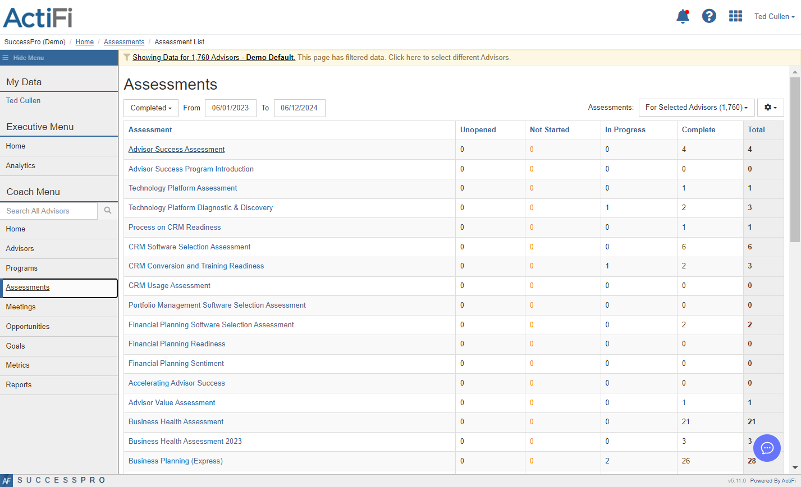Open Goals in Coach Menu
Viewport: 801px width, 487px height.
[x=59, y=346]
